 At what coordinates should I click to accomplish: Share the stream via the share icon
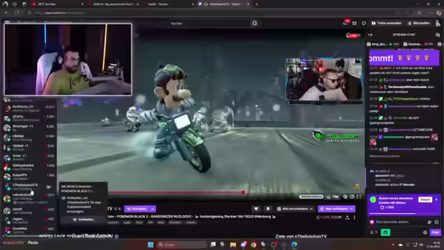tap(348, 217)
